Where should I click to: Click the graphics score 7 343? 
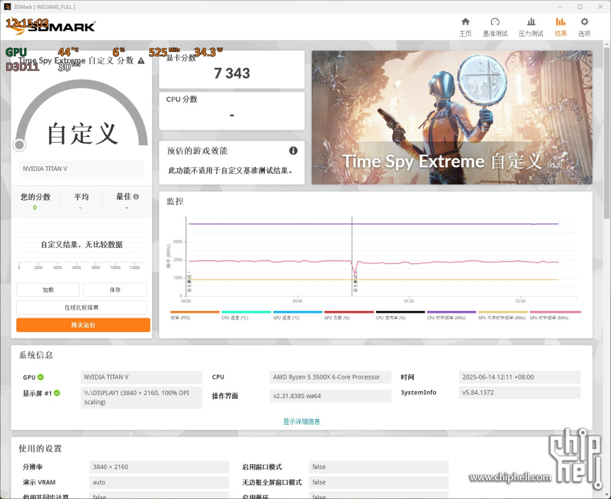[232, 73]
